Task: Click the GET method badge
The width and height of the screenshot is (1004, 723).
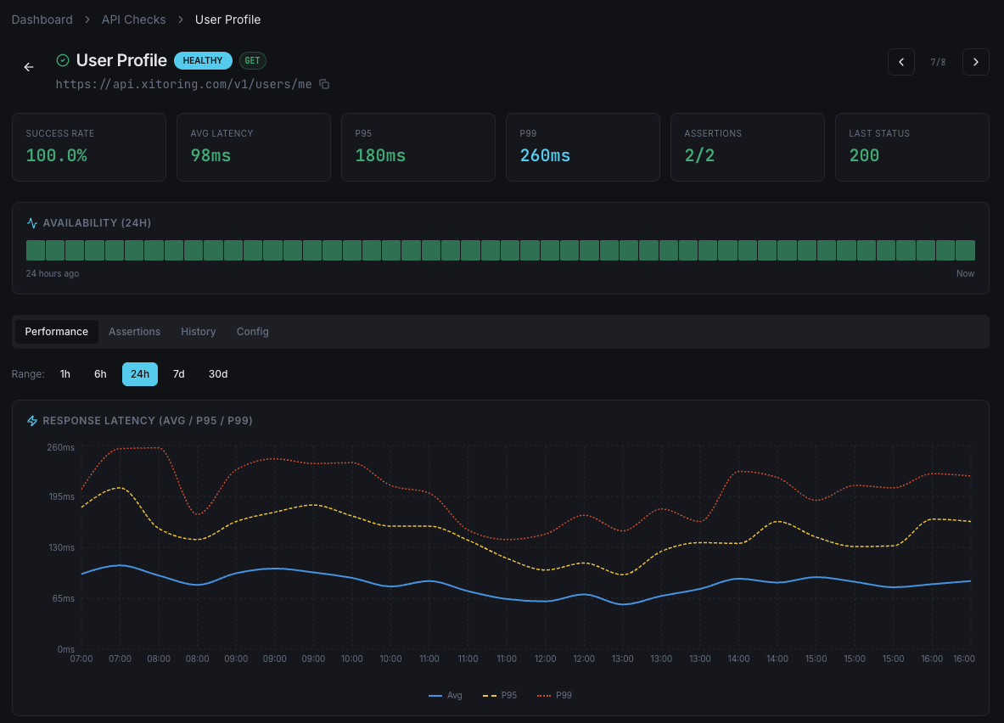Action: tap(252, 60)
